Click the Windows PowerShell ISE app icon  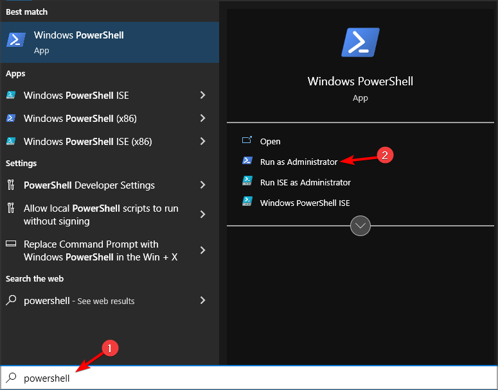[x=11, y=95]
